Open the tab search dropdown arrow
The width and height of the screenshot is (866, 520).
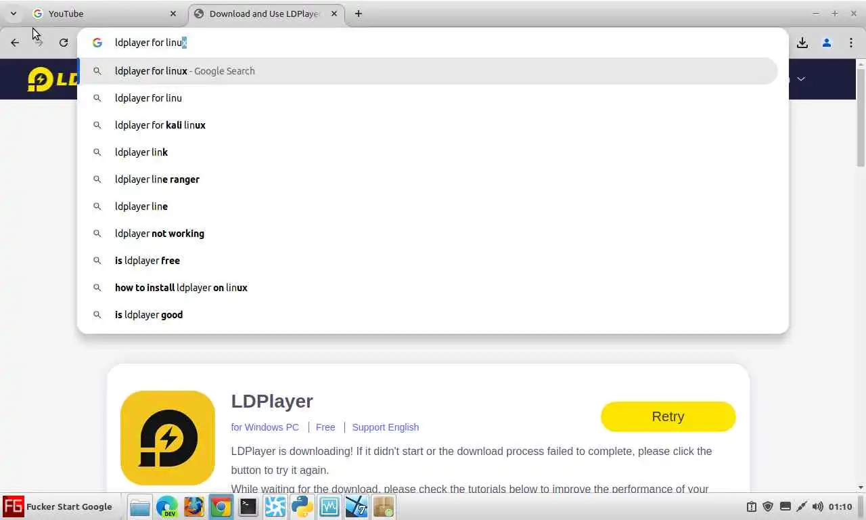pyautogui.click(x=14, y=14)
